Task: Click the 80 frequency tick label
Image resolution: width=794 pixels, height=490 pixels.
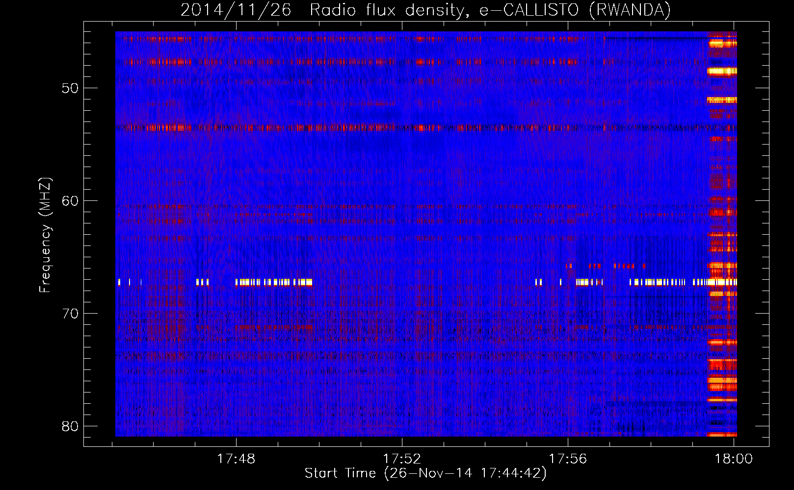Action: pyautogui.click(x=70, y=426)
